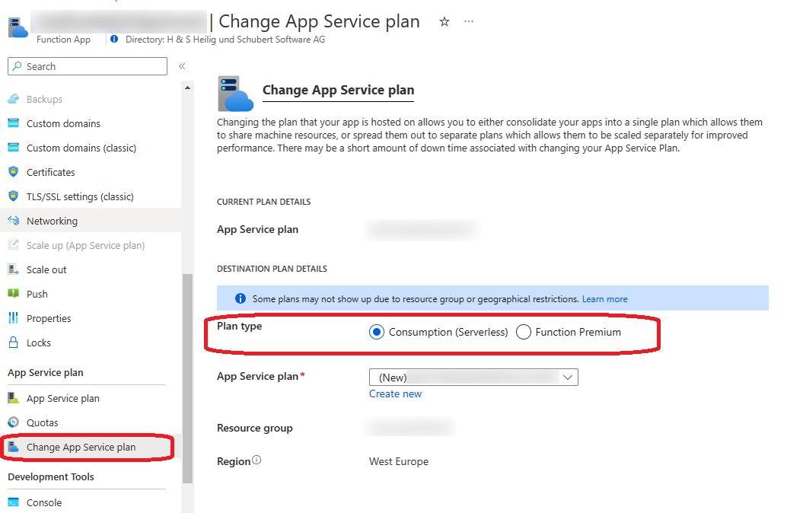787x513 pixels.
Task: Click the Create new link
Action: point(395,394)
